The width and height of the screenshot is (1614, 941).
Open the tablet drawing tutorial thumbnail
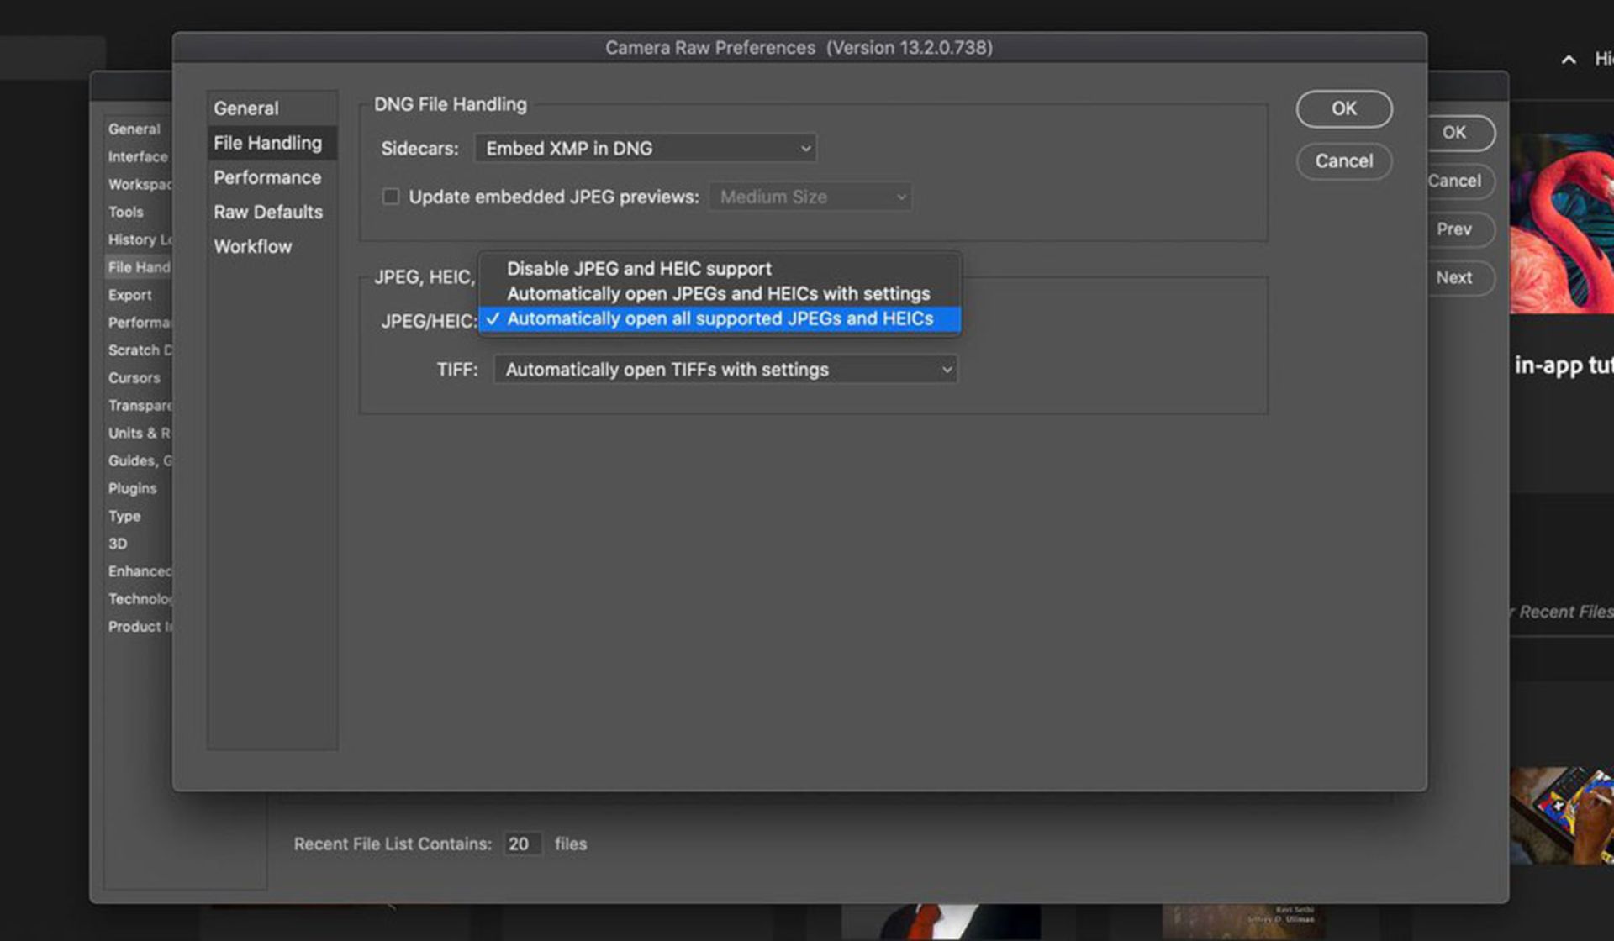pos(1562,815)
